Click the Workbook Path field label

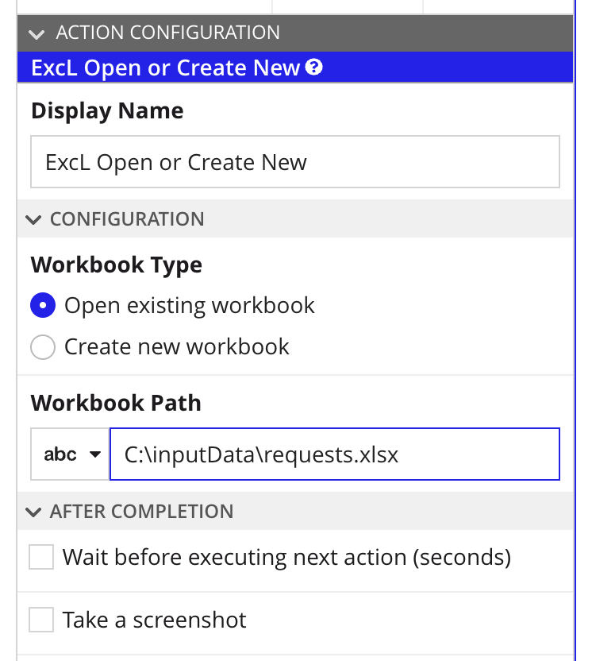[x=116, y=403]
